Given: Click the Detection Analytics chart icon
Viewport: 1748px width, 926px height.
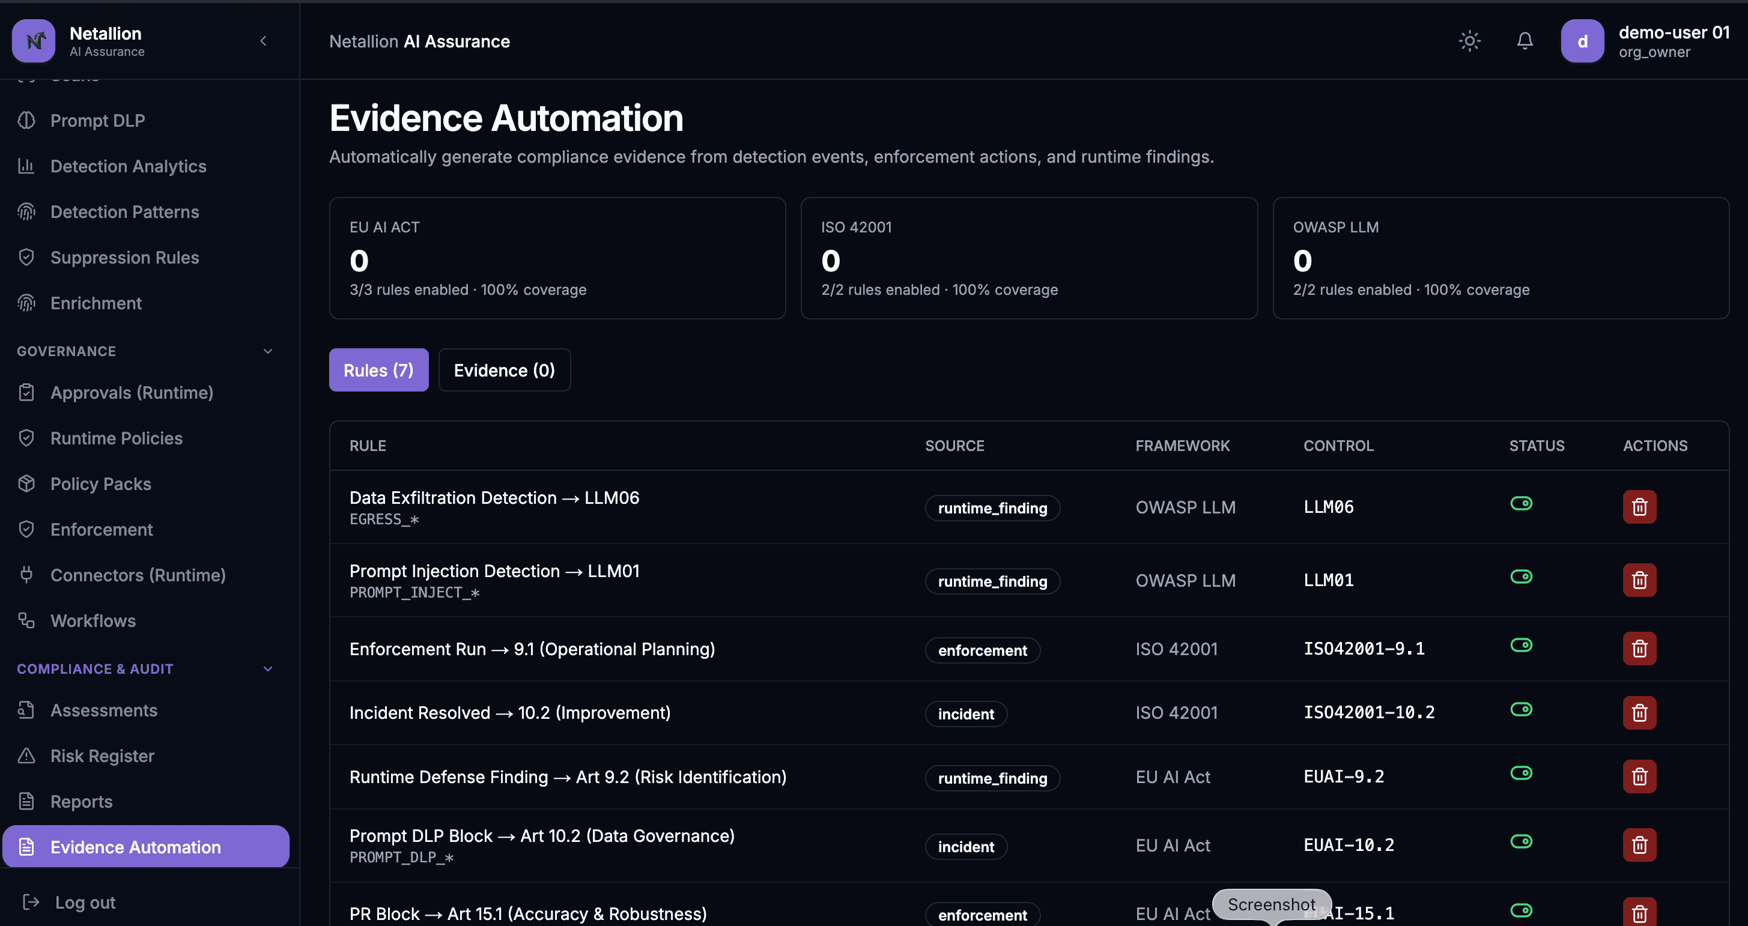Looking at the screenshot, I should (26, 166).
